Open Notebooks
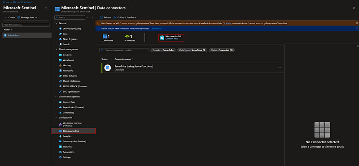 point(68,71)
